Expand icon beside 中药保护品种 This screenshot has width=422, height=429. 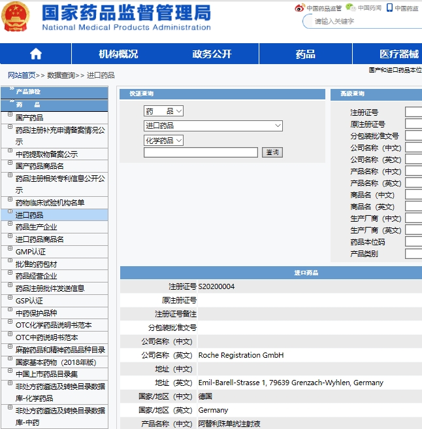coord(10,309)
